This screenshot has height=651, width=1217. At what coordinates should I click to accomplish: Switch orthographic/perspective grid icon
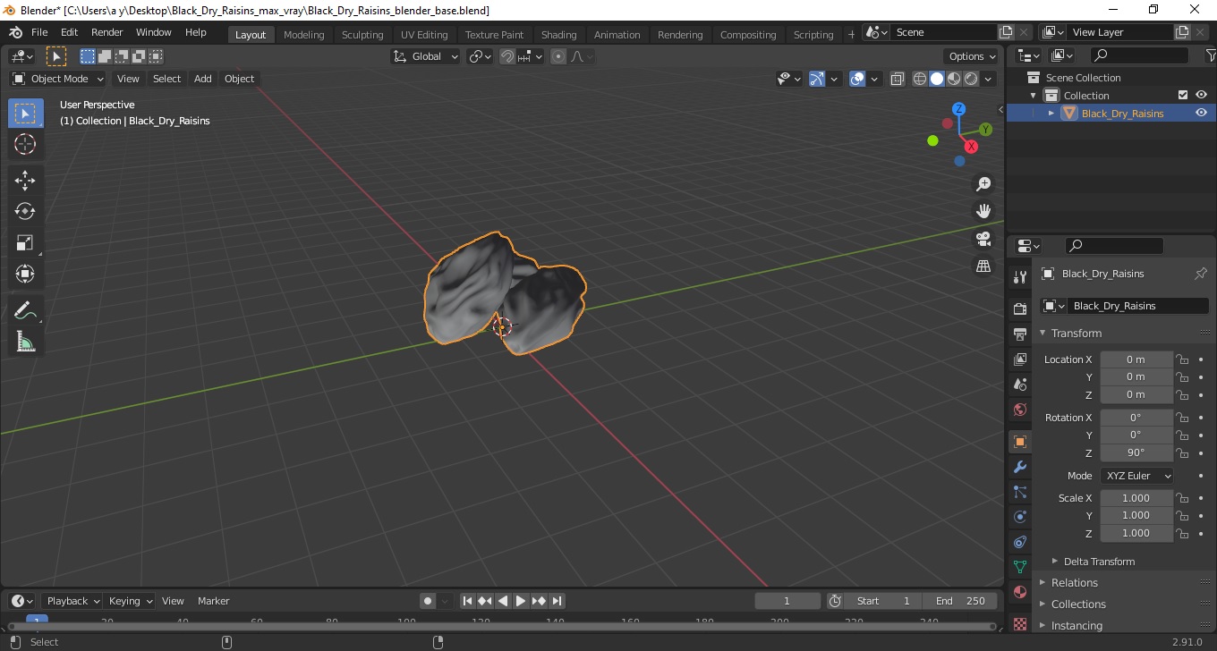click(983, 266)
